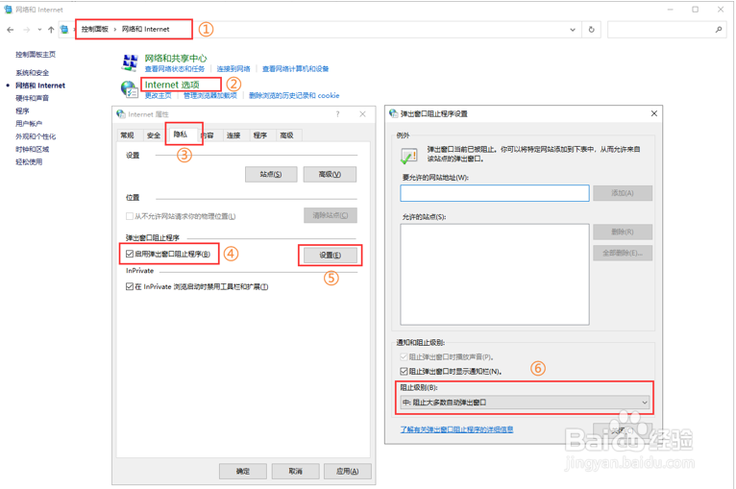Open 控制面板主页 in the sidebar
Viewport: 736px width, 489px height.
click(x=36, y=55)
